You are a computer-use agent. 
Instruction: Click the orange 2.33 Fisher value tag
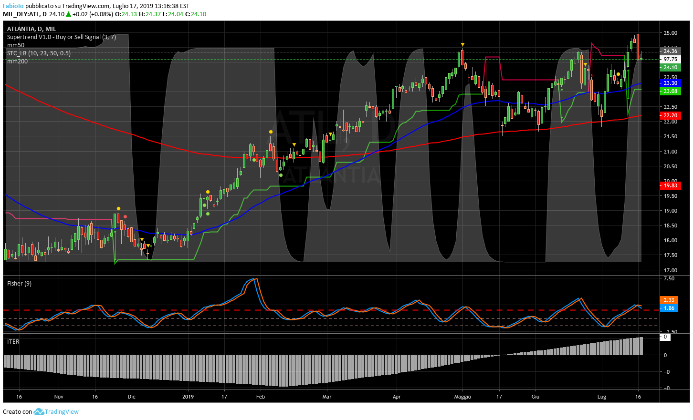669,300
